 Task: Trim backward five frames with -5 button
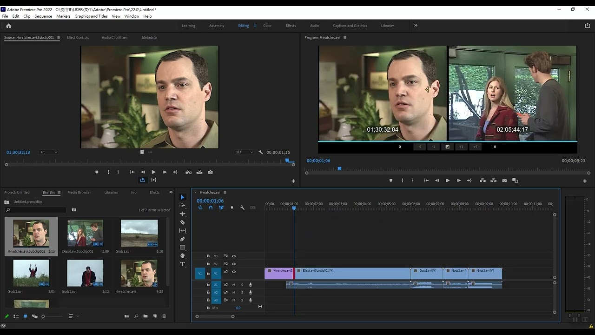[420, 147]
